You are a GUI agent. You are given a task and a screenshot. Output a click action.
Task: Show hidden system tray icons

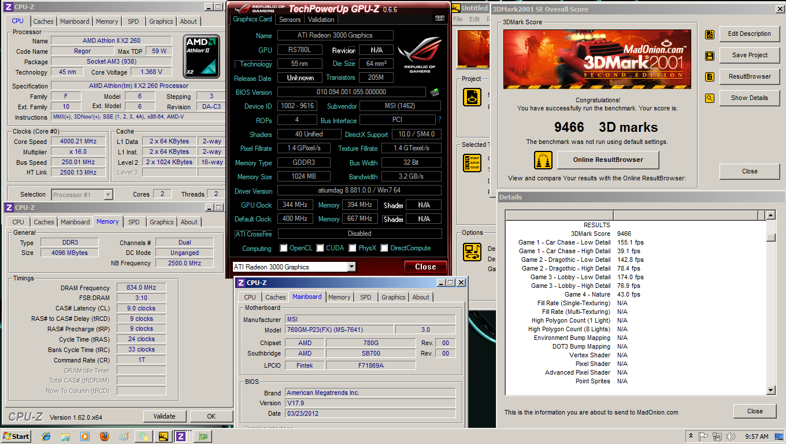click(691, 436)
